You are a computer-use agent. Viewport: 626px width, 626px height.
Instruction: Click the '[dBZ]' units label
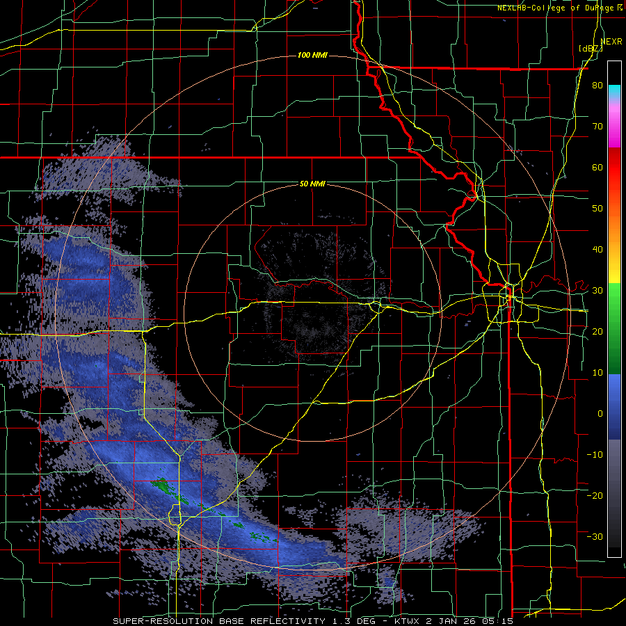591,49
